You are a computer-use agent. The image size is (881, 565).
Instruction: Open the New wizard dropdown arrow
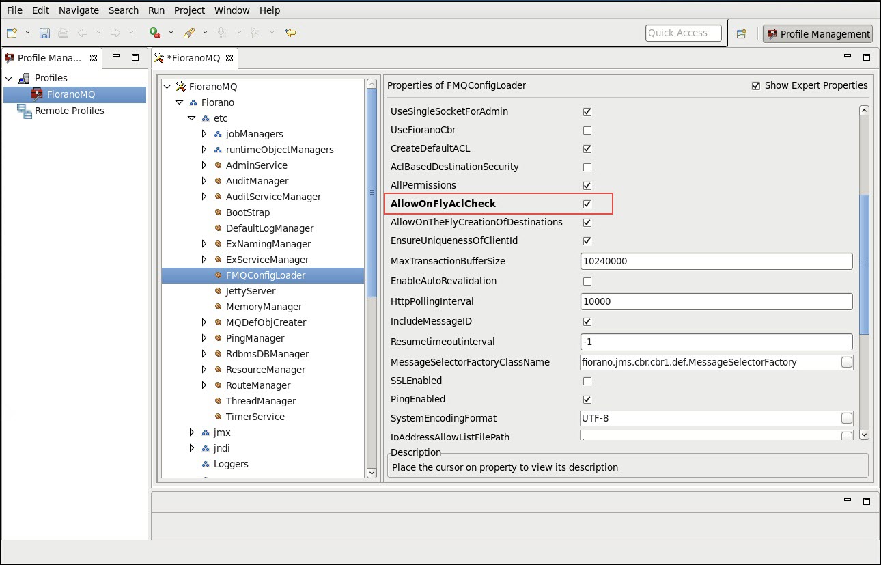pos(28,33)
